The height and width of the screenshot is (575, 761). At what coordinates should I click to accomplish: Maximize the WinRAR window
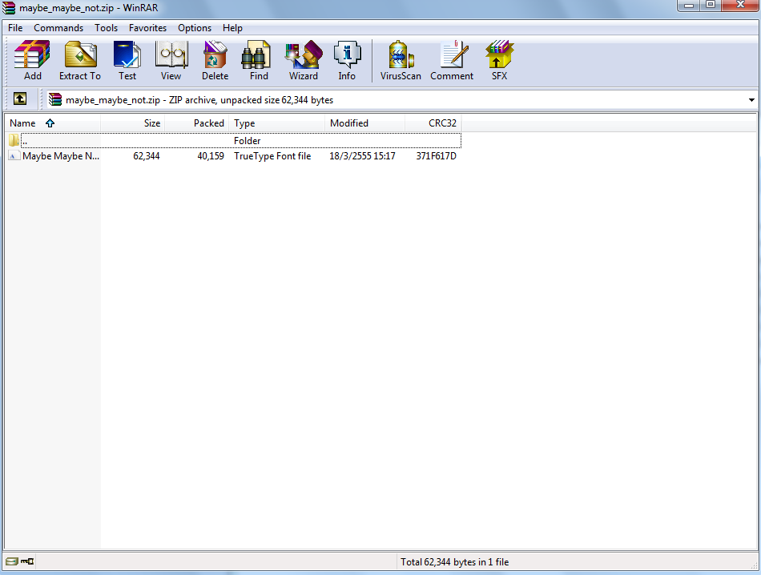click(710, 6)
